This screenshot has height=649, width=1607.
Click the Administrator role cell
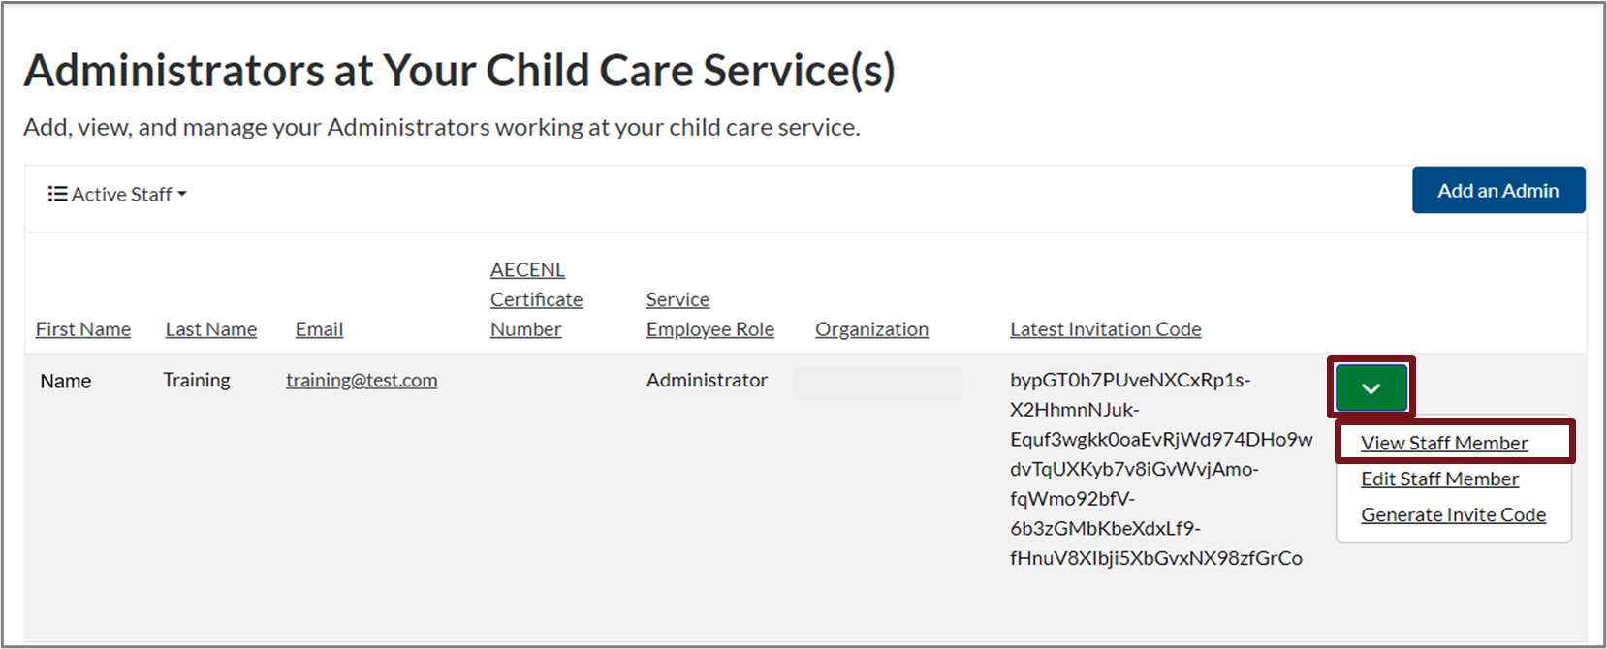tap(707, 380)
